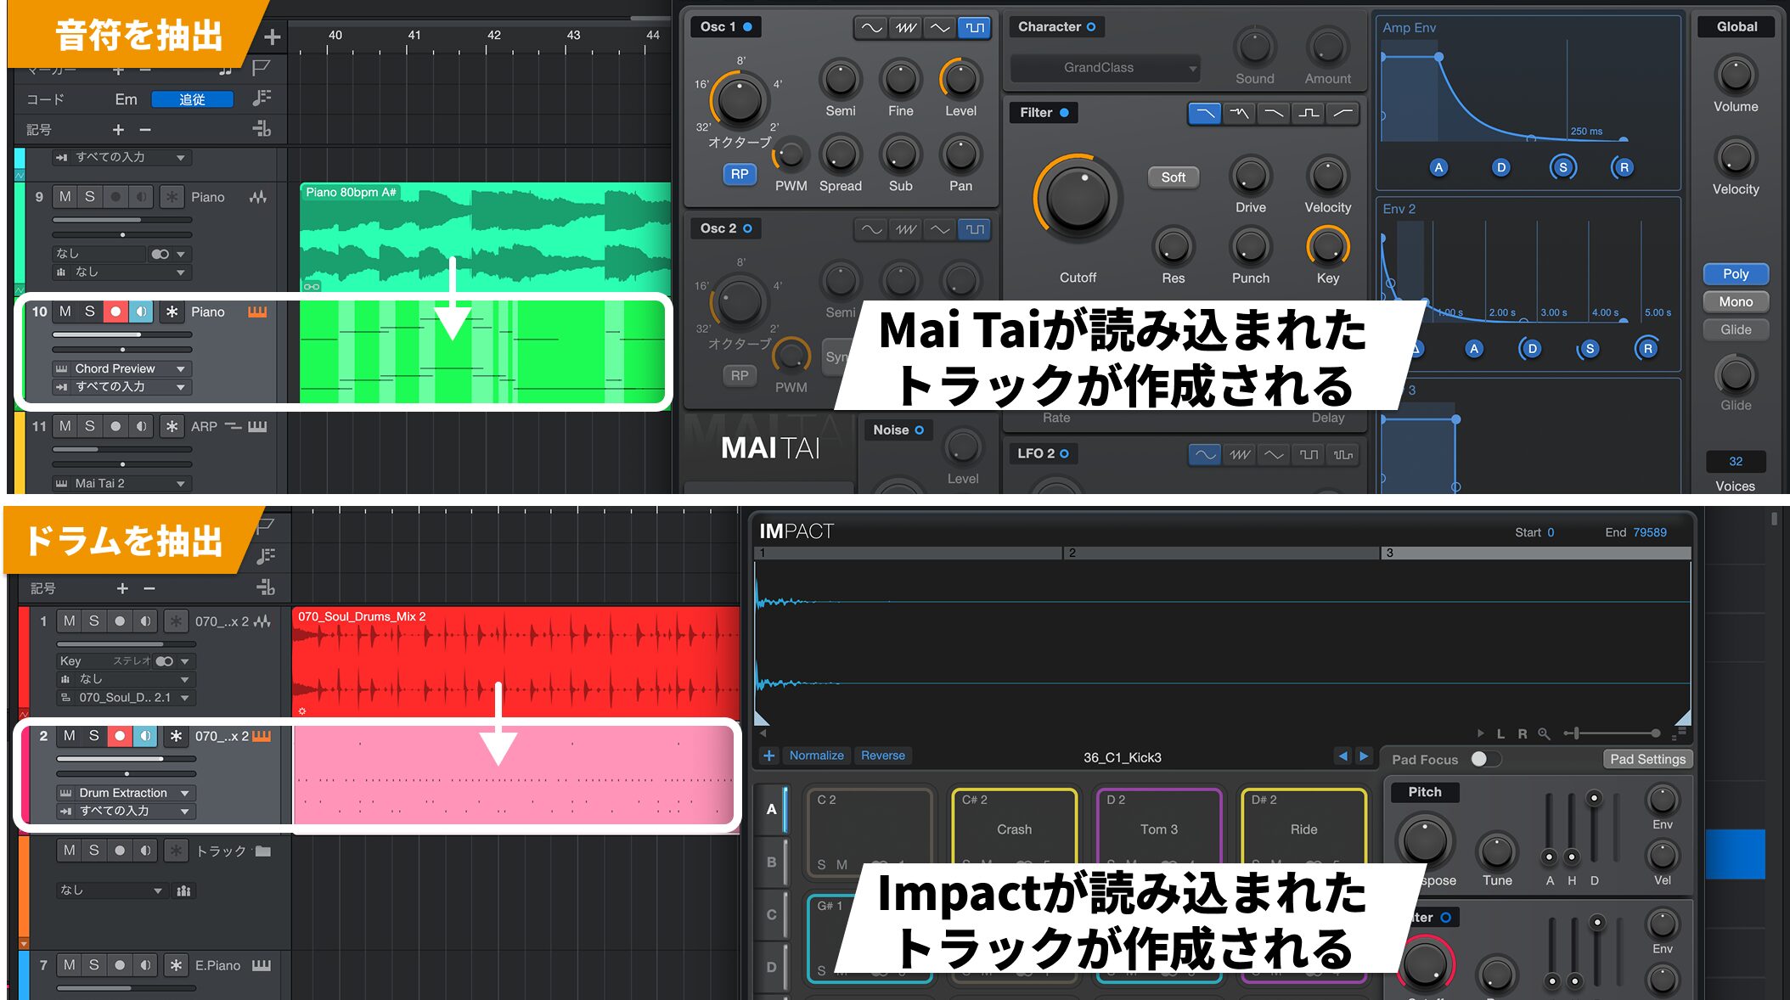This screenshot has width=1790, height=1000.
Task: Select square waveform for Osc 1
Action: [x=975, y=28]
